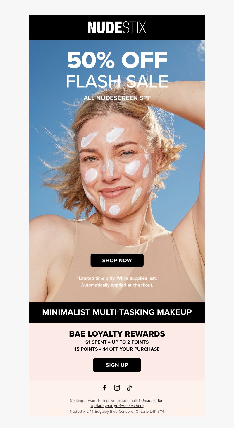Image resolution: width=234 pixels, height=428 pixels.
Task: Click the SIGN UP button
Action: pos(117,365)
